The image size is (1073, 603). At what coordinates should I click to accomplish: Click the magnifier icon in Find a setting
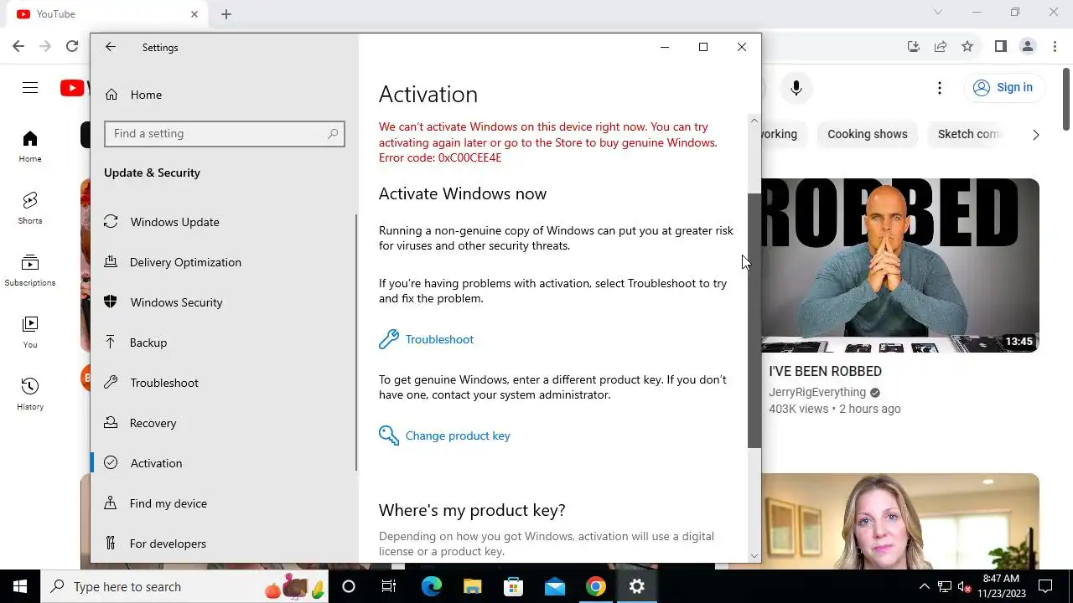(333, 133)
